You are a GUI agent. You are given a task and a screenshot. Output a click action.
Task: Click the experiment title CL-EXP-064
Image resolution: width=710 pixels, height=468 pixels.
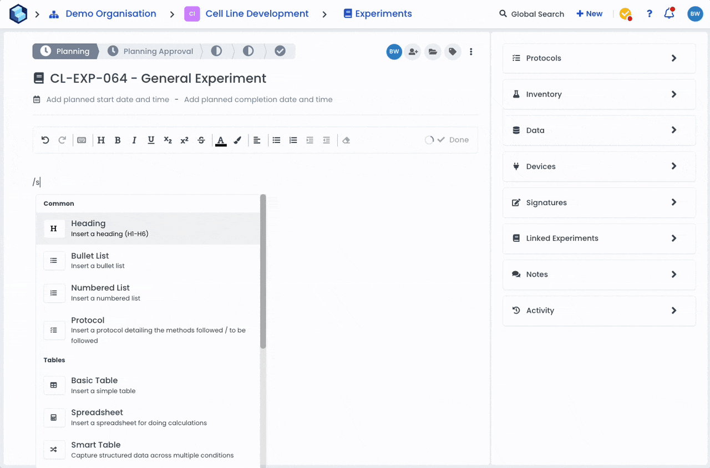coord(158,79)
